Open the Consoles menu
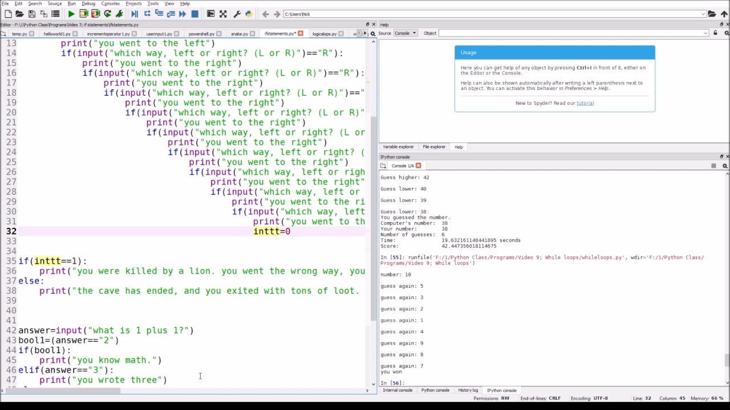730x410 pixels. [x=110, y=3]
